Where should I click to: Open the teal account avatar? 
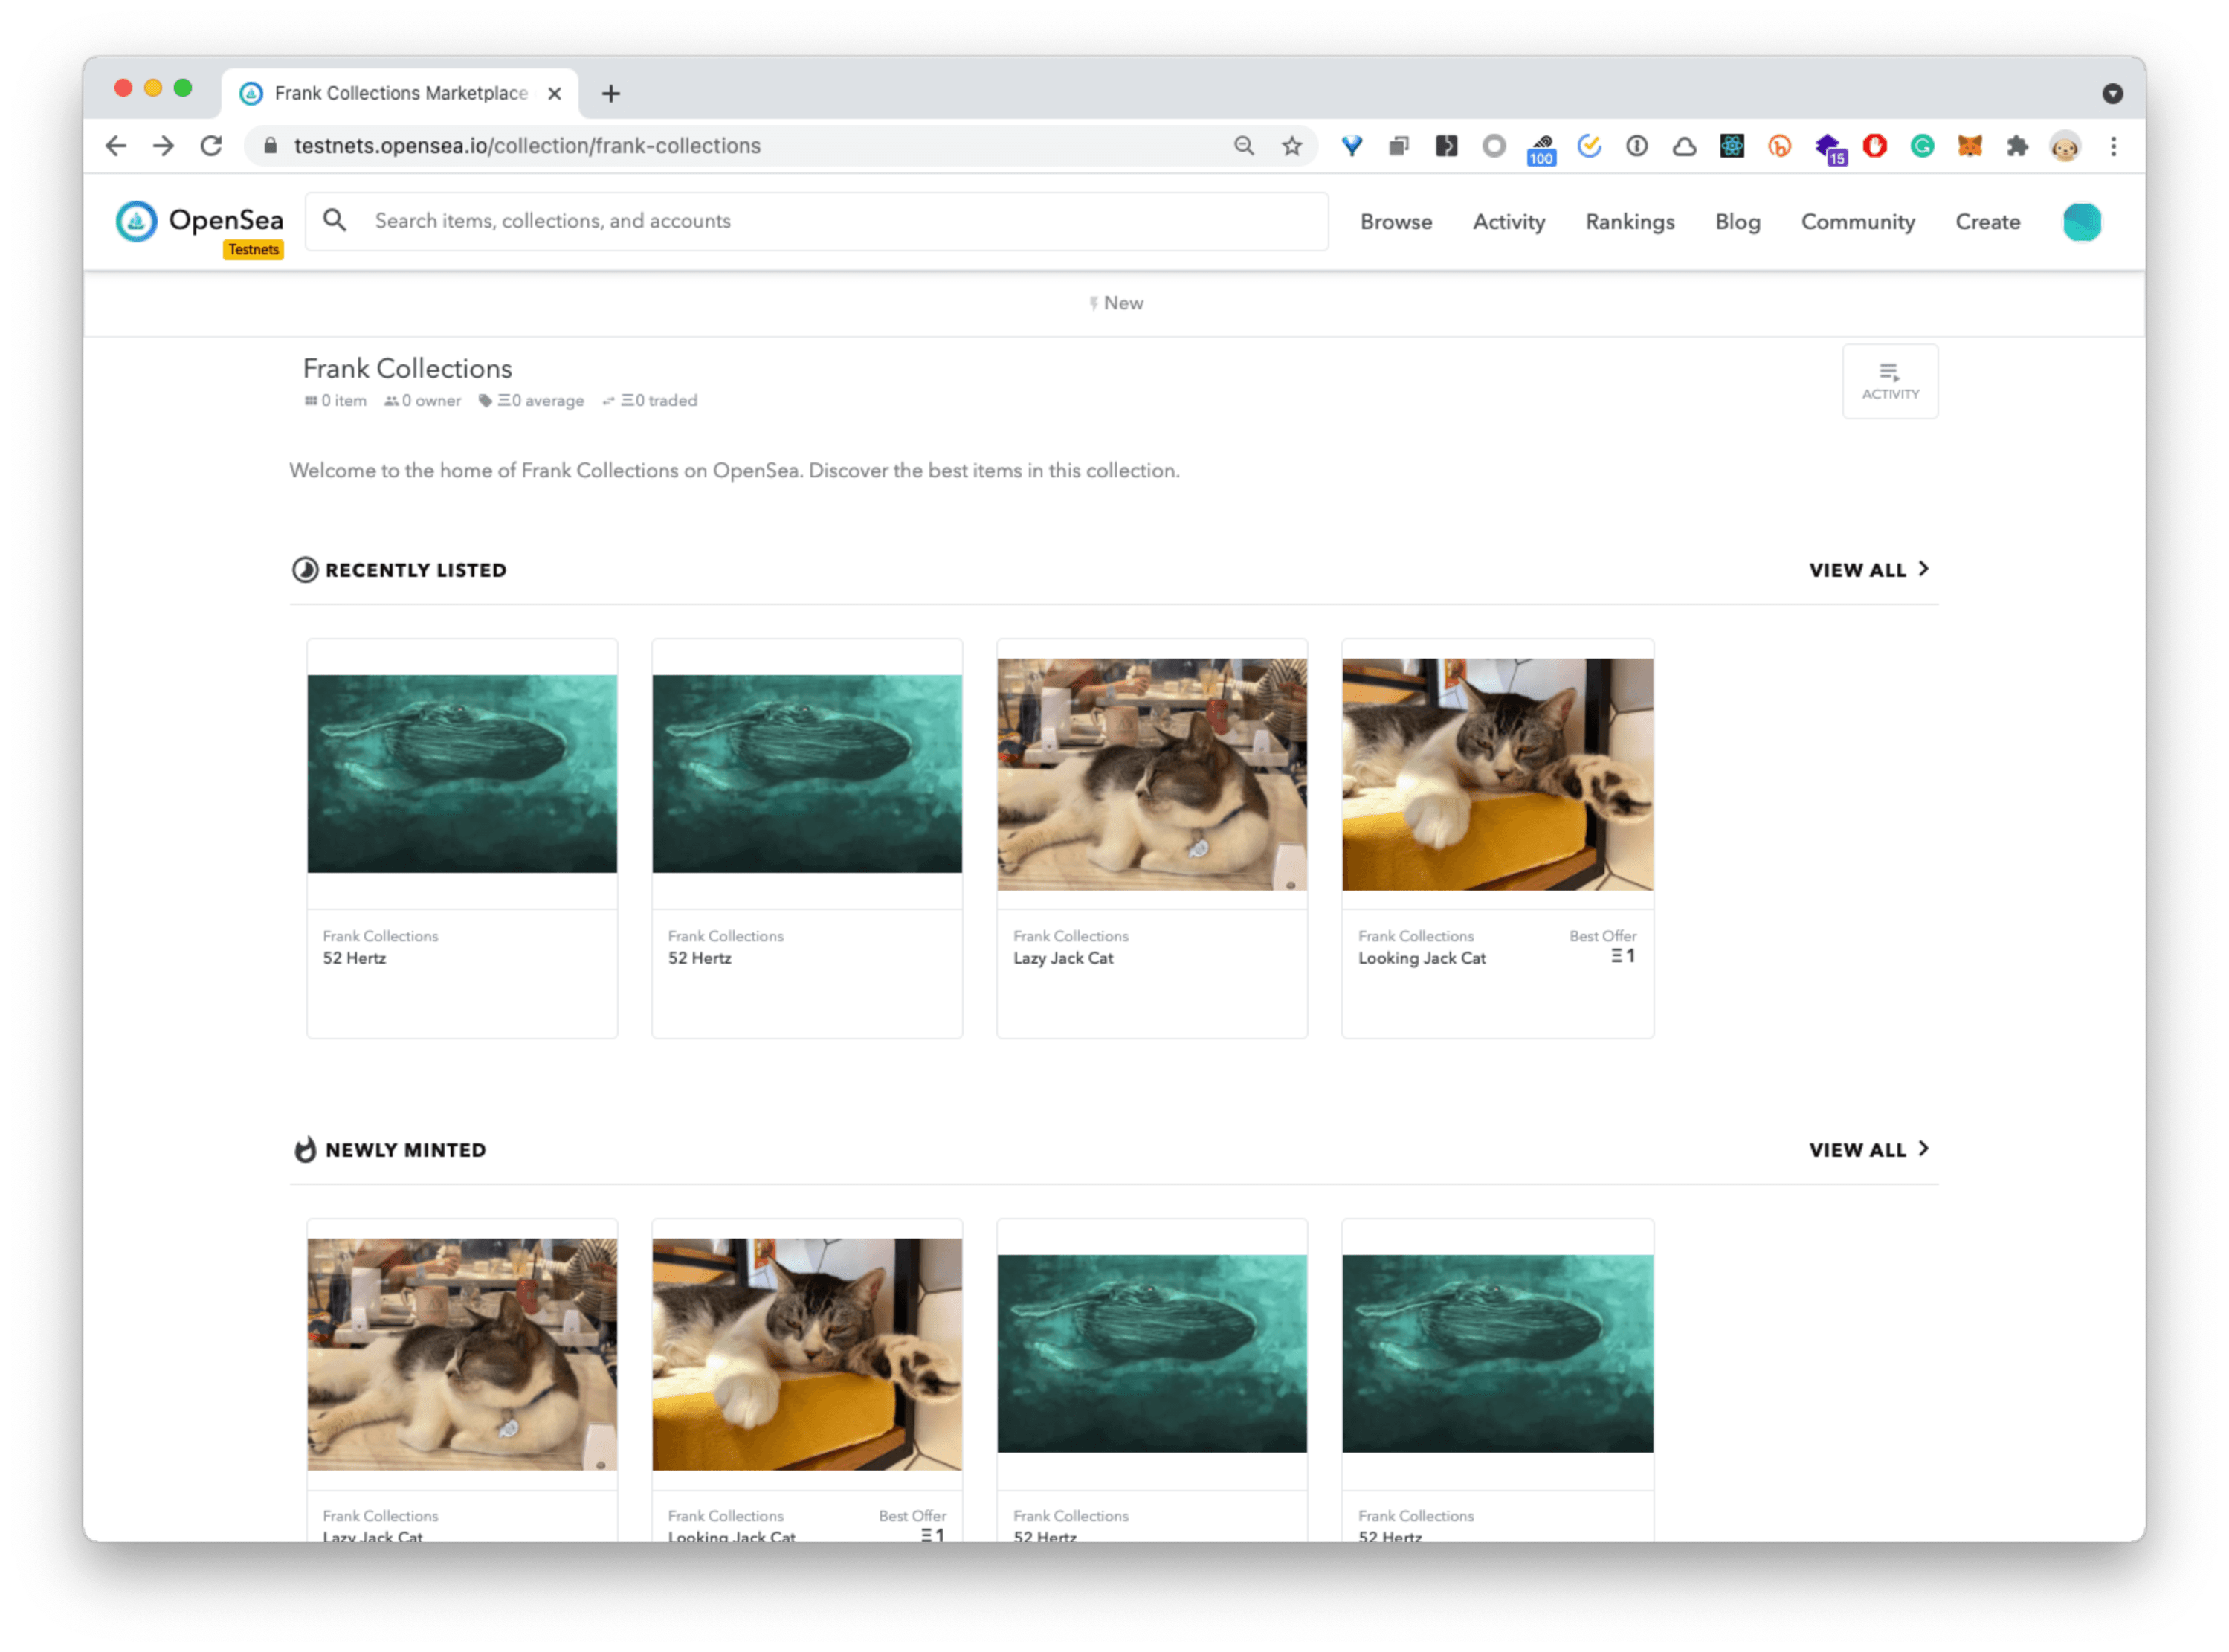click(x=2081, y=222)
